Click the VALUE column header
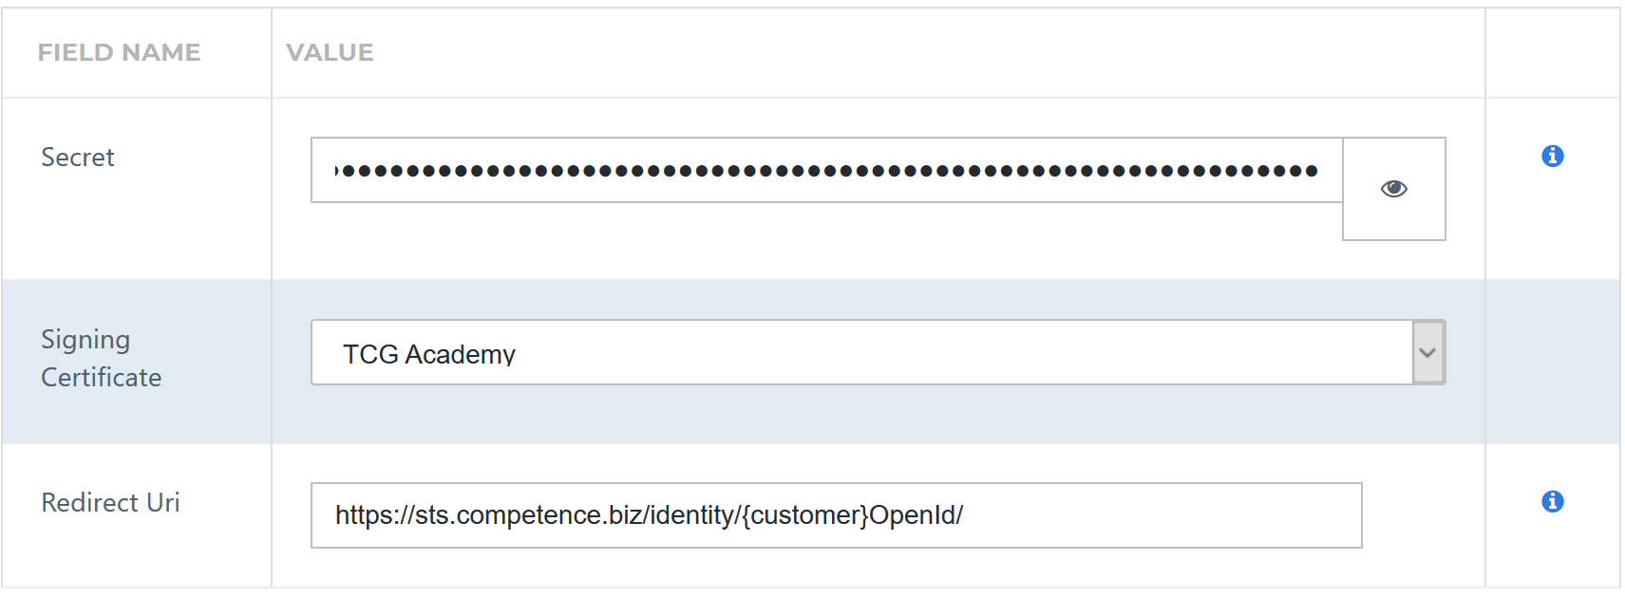1625x597 pixels. [330, 52]
